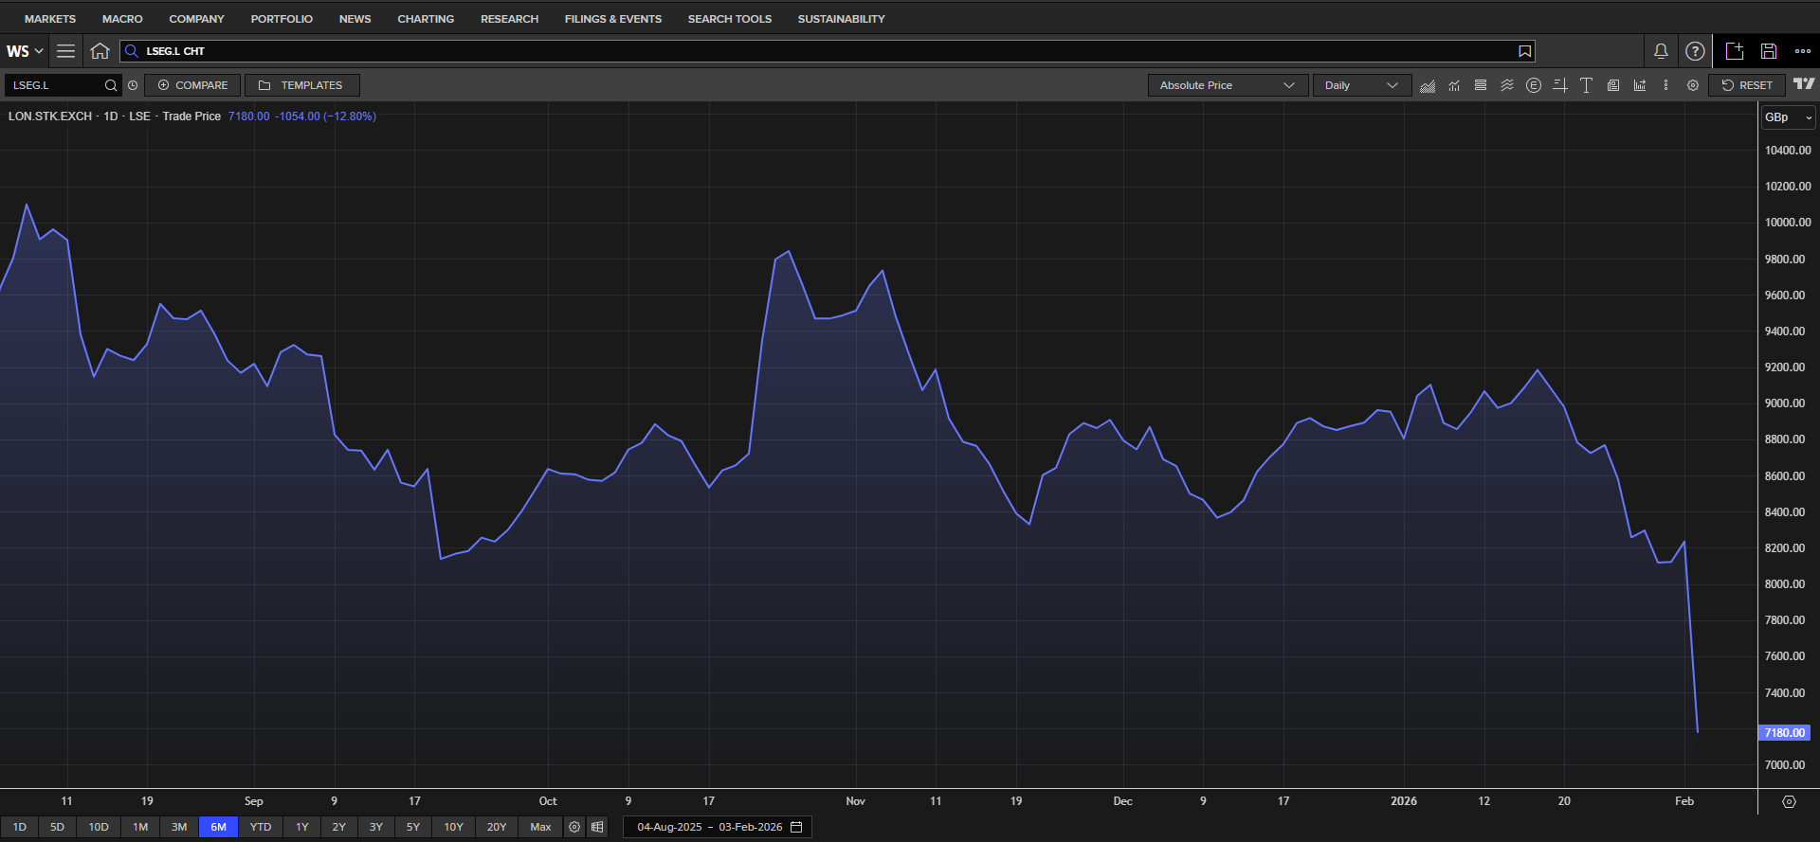Screen dimensions: 1820x842
Task: Open the recent instruments clock icon
Action: point(133,85)
